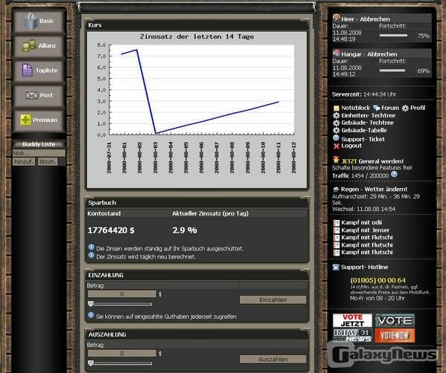Click the Support- Ticket help icon
The height and width of the screenshot is (373, 446).
(x=337, y=138)
